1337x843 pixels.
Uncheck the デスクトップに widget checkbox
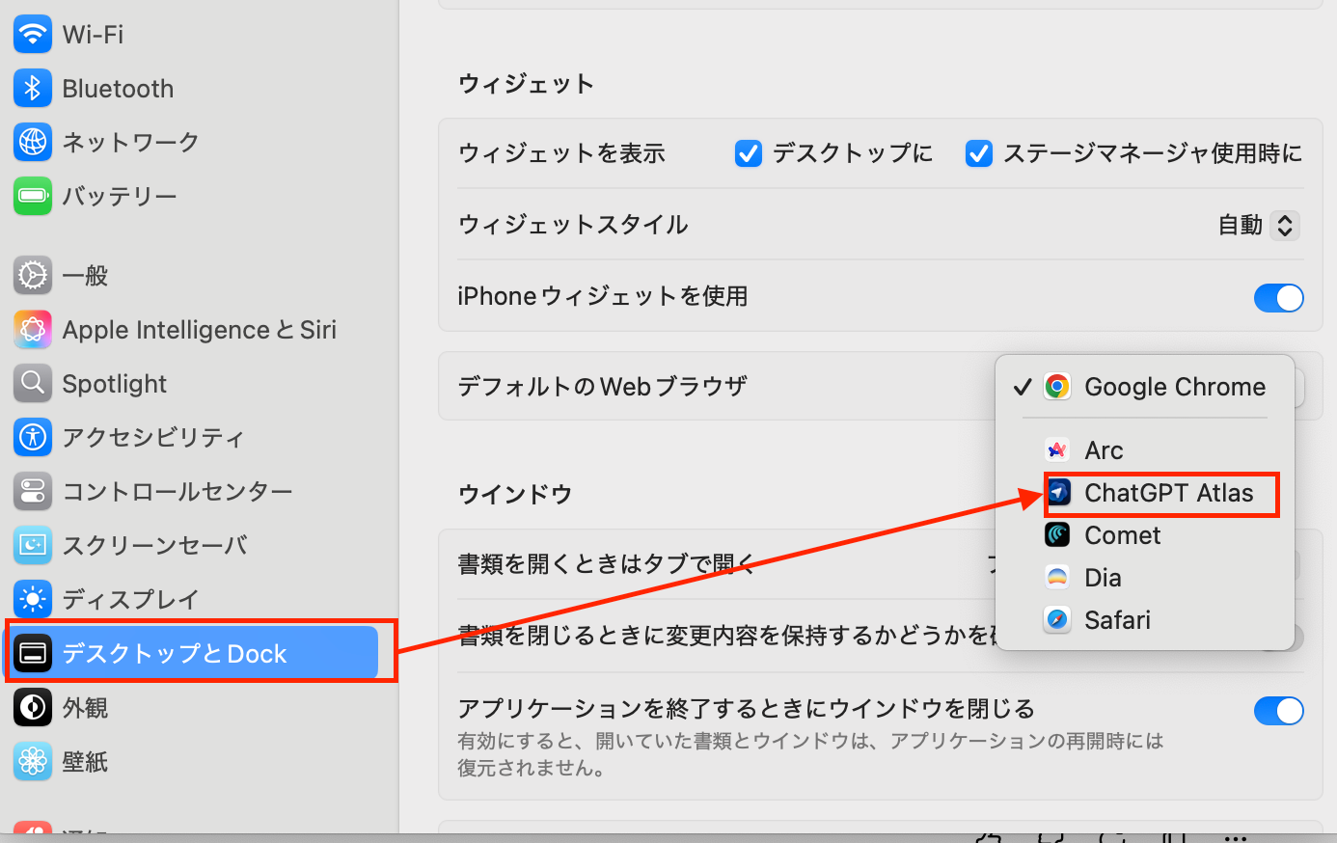[749, 153]
